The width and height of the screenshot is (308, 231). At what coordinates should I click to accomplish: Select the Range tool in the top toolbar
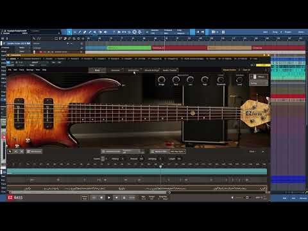74,32
